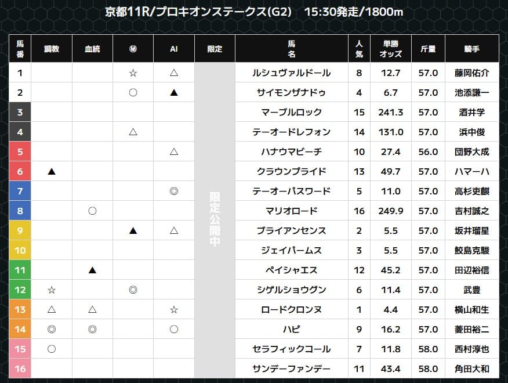
Task: Select the AI column header
Action: click(x=173, y=49)
